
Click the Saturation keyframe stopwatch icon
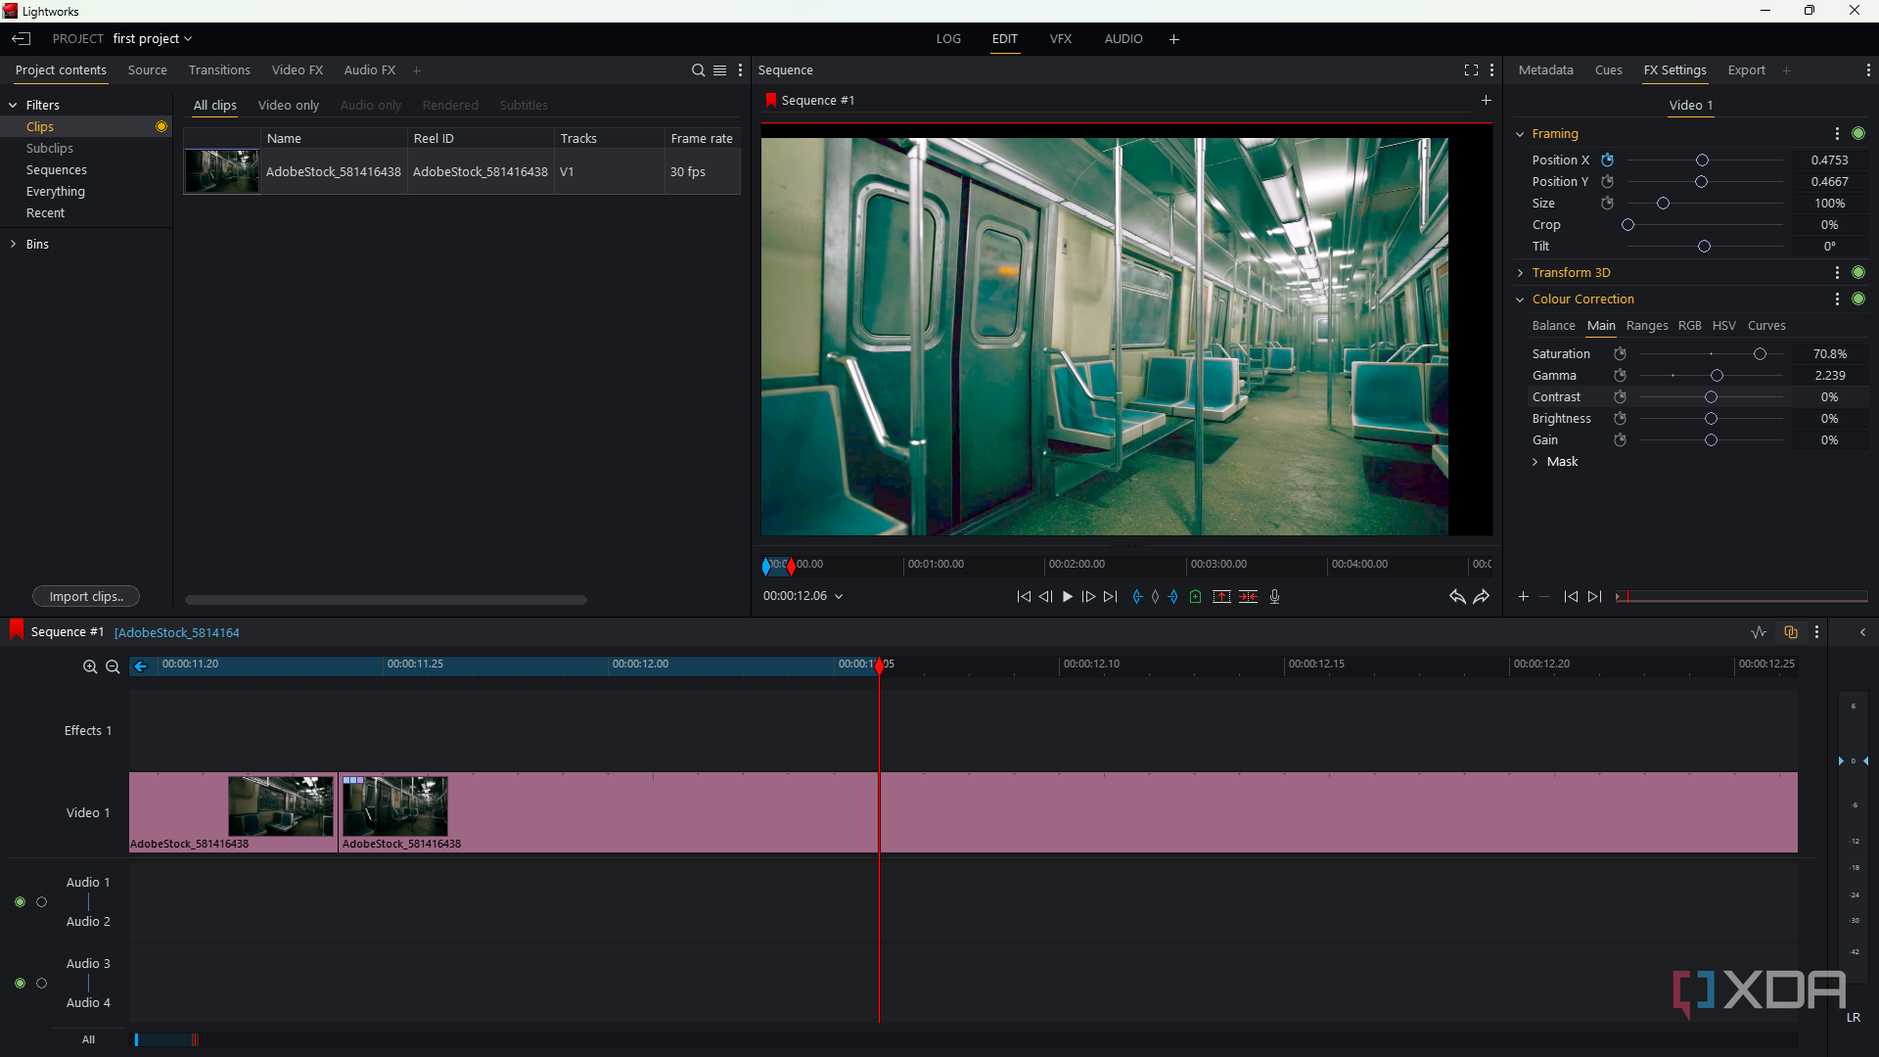(x=1620, y=354)
